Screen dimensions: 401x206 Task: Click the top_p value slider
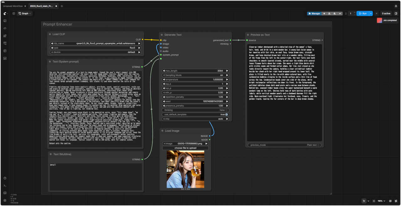(x=195, y=88)
